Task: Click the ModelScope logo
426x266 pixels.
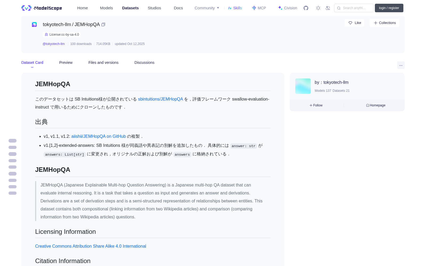Action: coord(42,8)
